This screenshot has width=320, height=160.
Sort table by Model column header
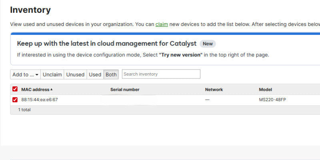pyautogui.click(x=266, y=90)
